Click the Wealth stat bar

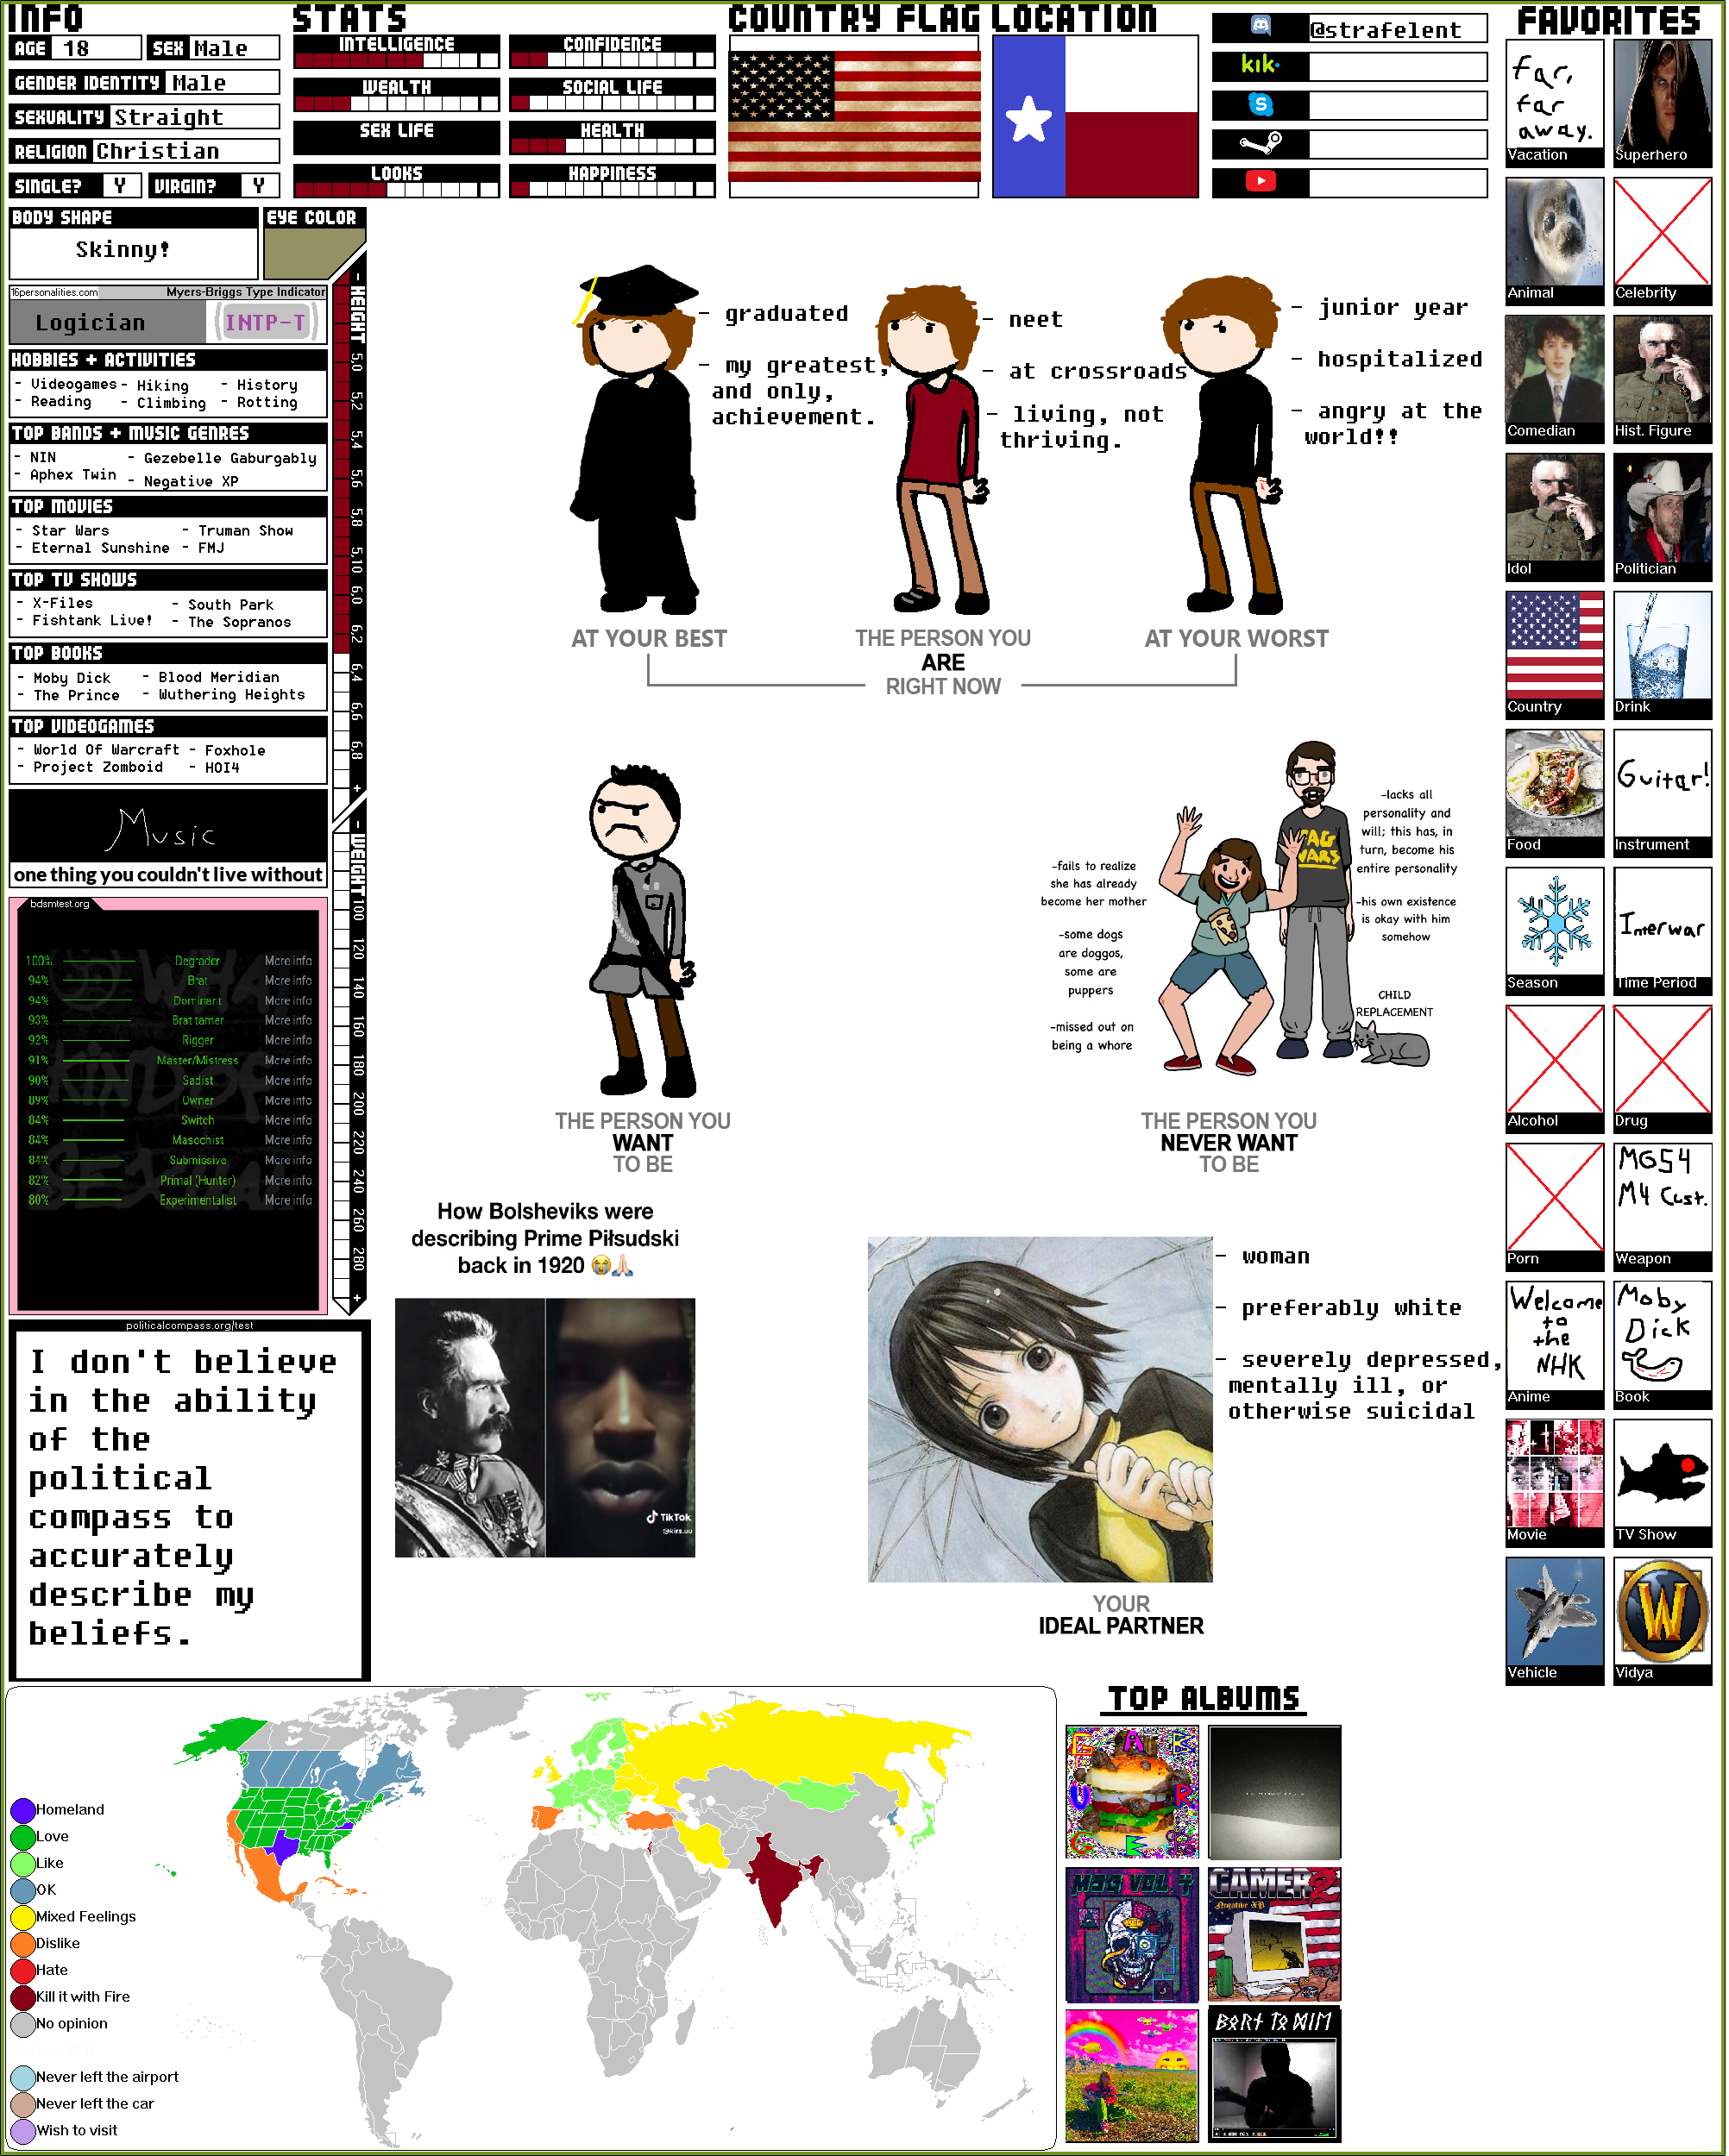tap(397, 103)
